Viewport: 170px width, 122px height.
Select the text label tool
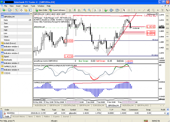162,10
